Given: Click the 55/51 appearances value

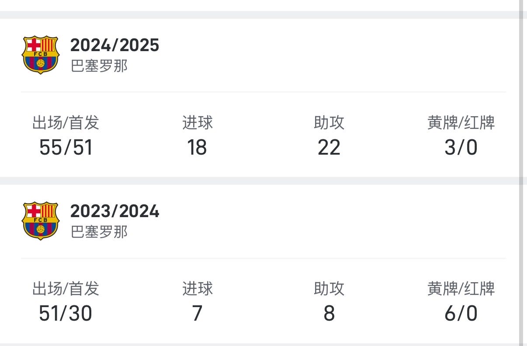Looking at the screenshot, I should coord(66,148).
